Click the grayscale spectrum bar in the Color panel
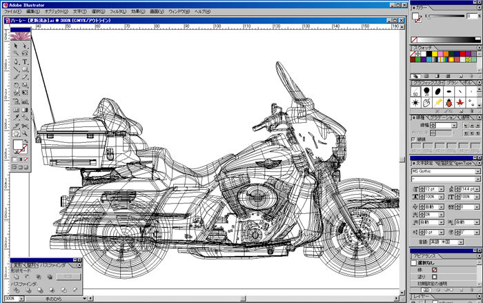 [446, 40]
